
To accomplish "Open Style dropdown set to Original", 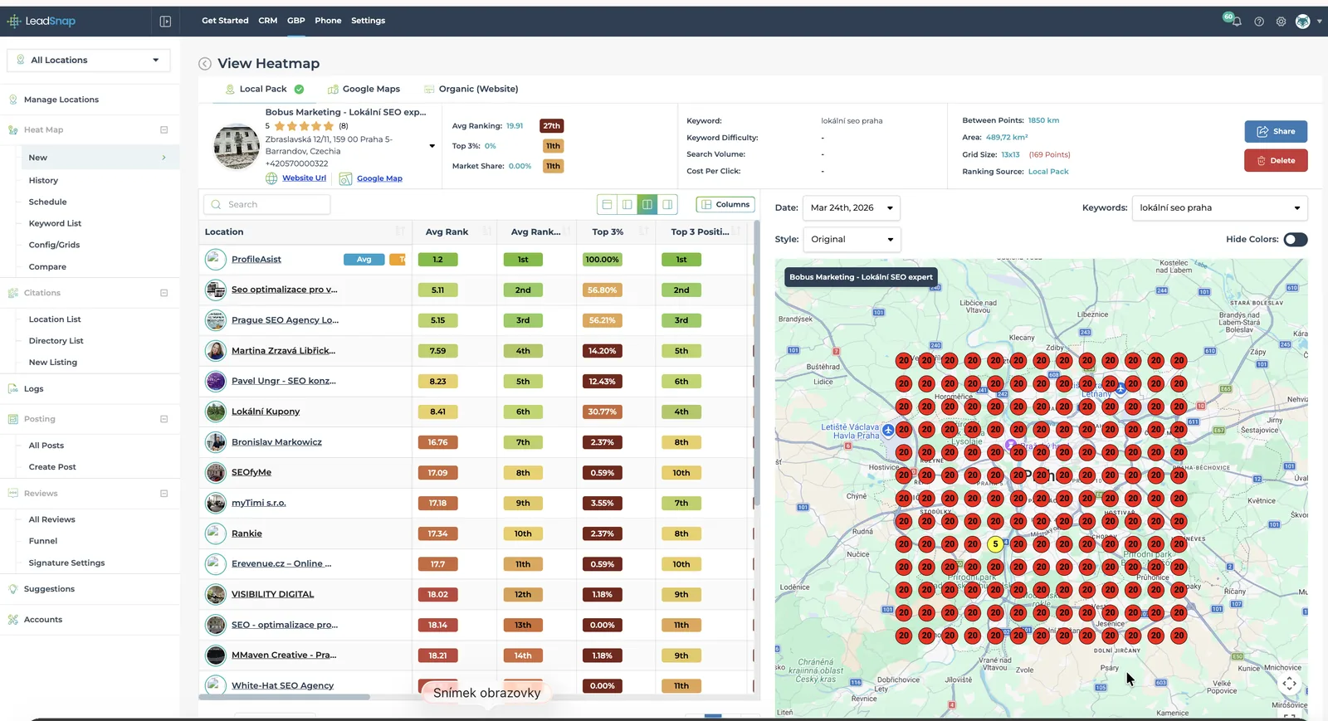I will pyautogui.click(x=852, y=240).
